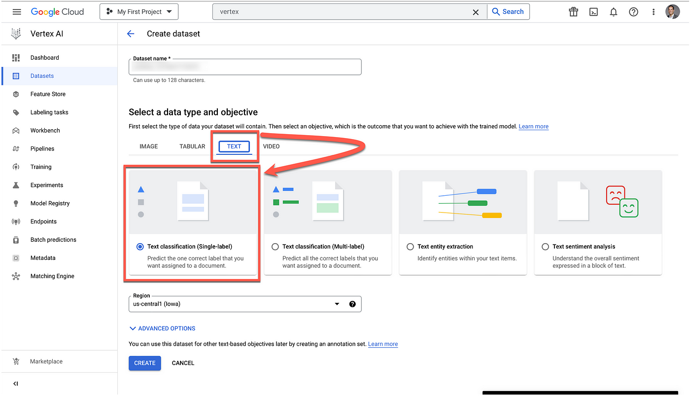Open the help question mark icon

(634, 12)
